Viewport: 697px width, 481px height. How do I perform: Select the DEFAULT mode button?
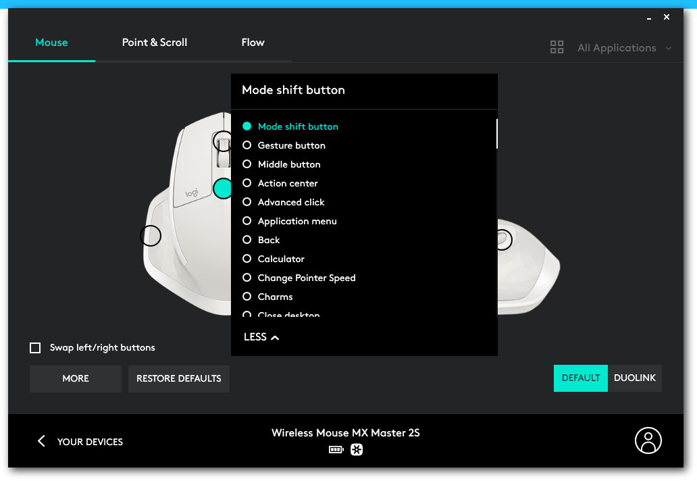(581, 378)
